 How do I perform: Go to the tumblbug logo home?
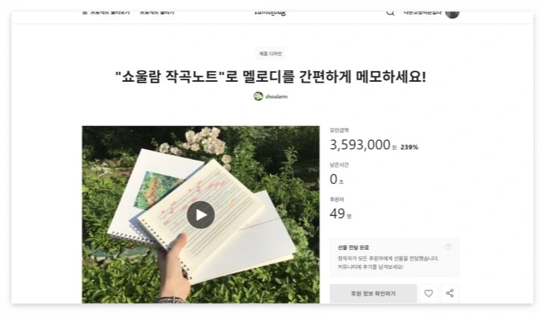point(270,13)
